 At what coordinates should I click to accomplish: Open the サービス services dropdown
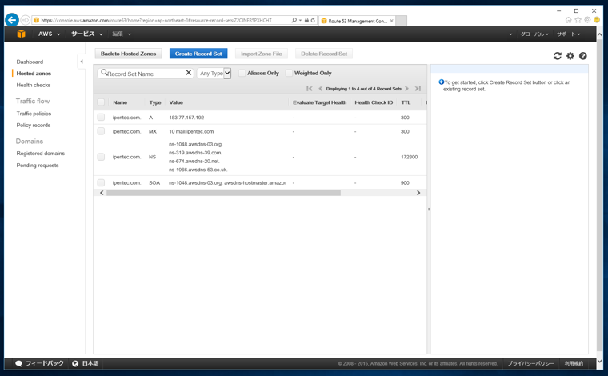click(x=87, y=34)
